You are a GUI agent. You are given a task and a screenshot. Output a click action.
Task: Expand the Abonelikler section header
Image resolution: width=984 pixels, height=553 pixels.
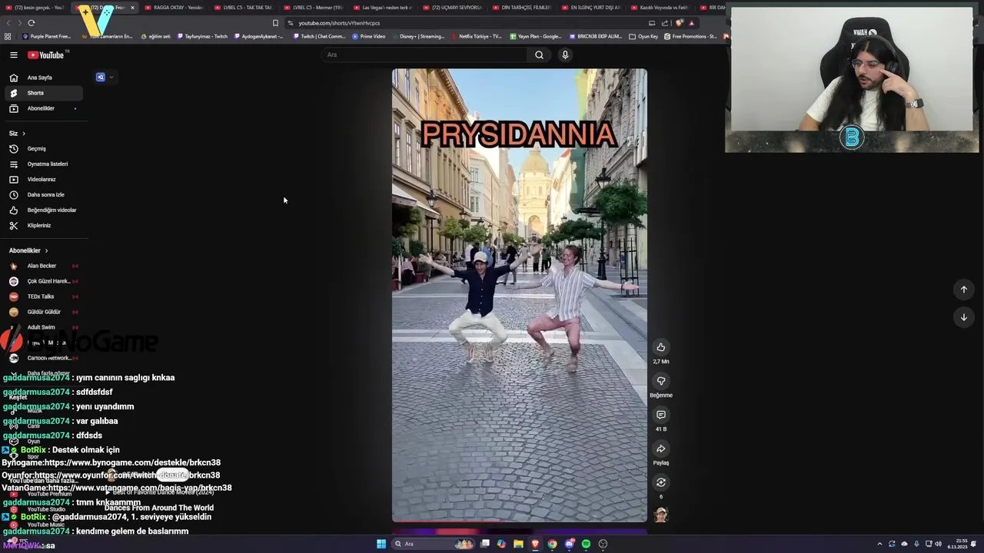[x=28, y=250]
